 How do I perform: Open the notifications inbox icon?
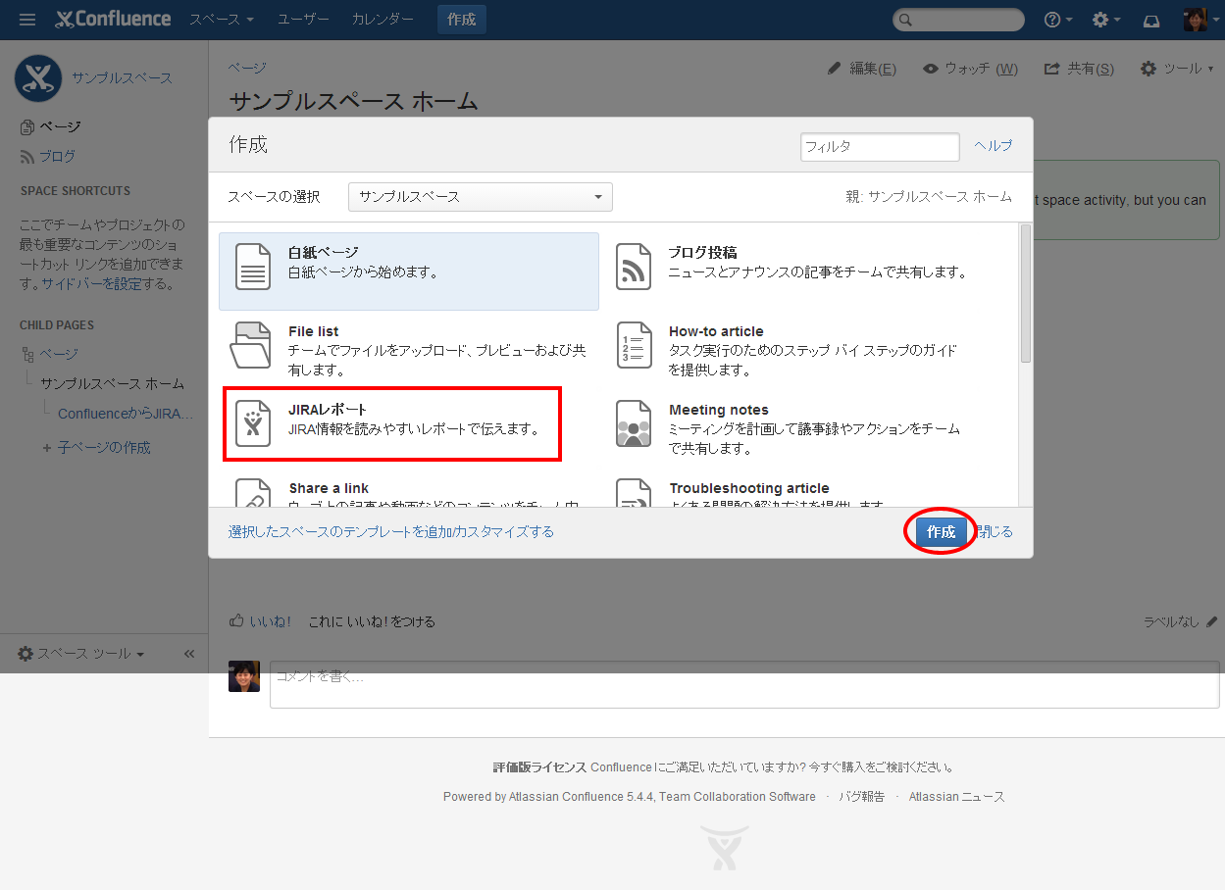[1152, 20]
